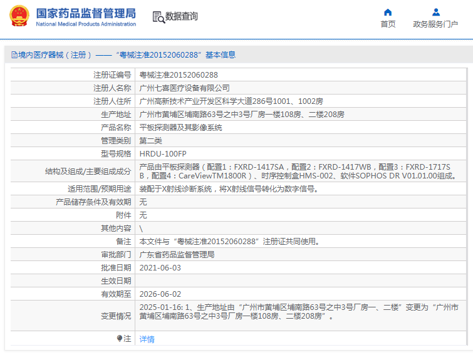Viewport: 473px width, 355px height.
Task: Click 适用范围/预期用途 label
Action: pos(99,189)
